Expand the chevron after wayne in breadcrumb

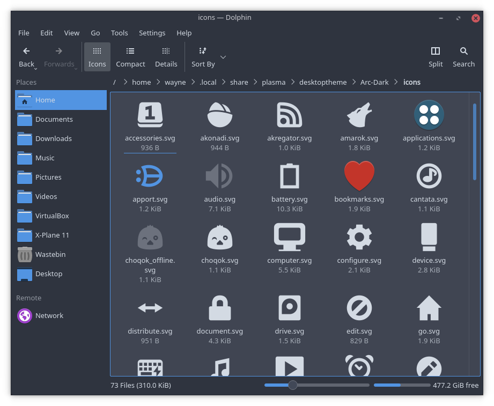(x=193, y=82)
